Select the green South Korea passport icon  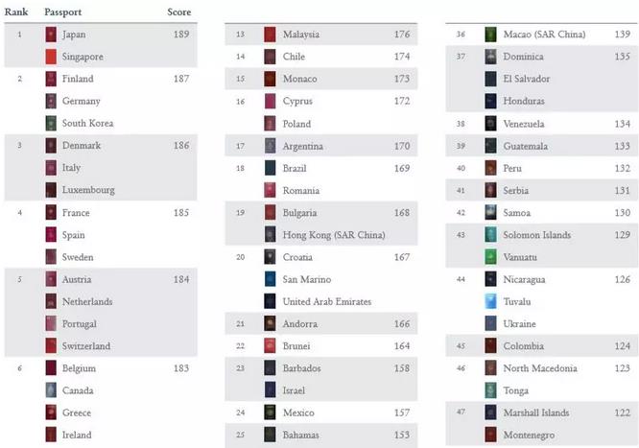pyautogui.click(x=51, y=123)
